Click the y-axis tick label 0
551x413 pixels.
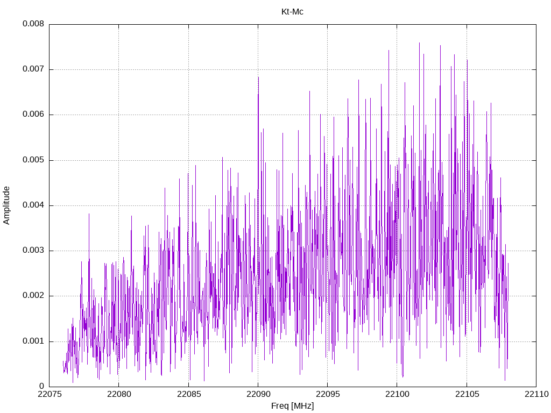tap(42, 386)
